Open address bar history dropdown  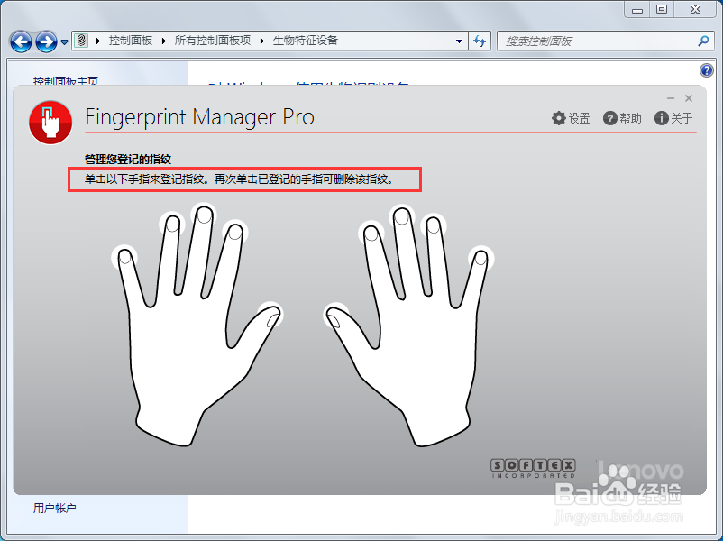click(x=459, y=41)
